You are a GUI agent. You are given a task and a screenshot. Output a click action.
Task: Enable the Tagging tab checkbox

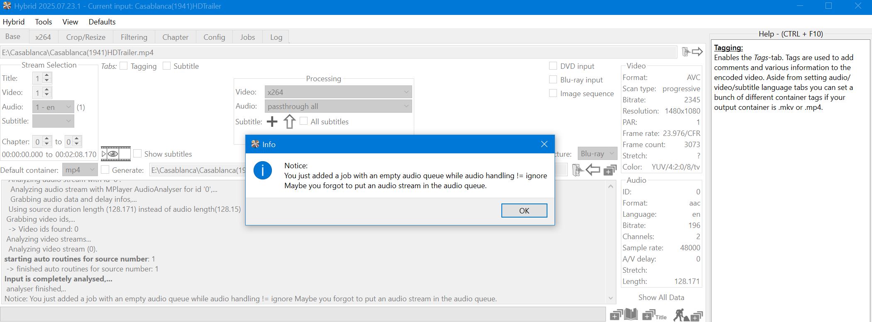[124, 66]
